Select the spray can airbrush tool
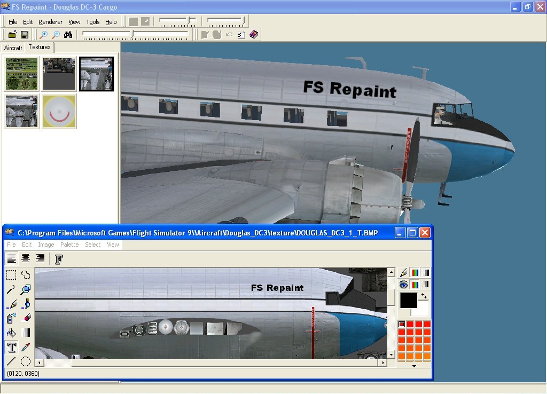Viewport: 547px width, 394px height. click(x=11, y=318)
